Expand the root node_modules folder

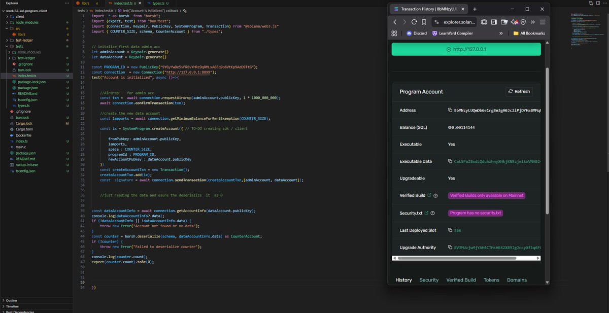(x=27, y=22)
